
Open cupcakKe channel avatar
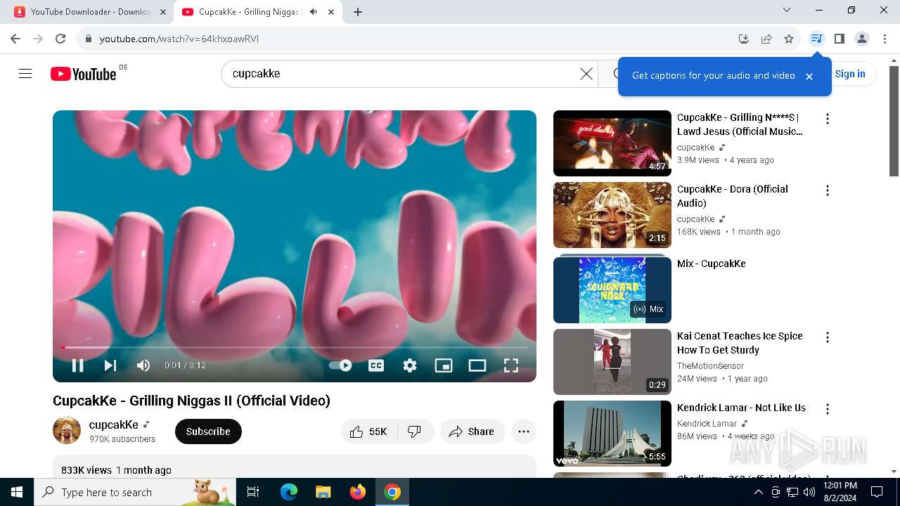tap(67, 430)
